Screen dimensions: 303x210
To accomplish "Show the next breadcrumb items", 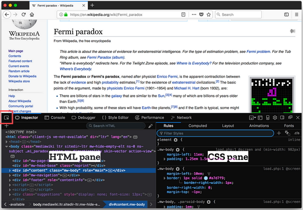I will tap(151, 204).
